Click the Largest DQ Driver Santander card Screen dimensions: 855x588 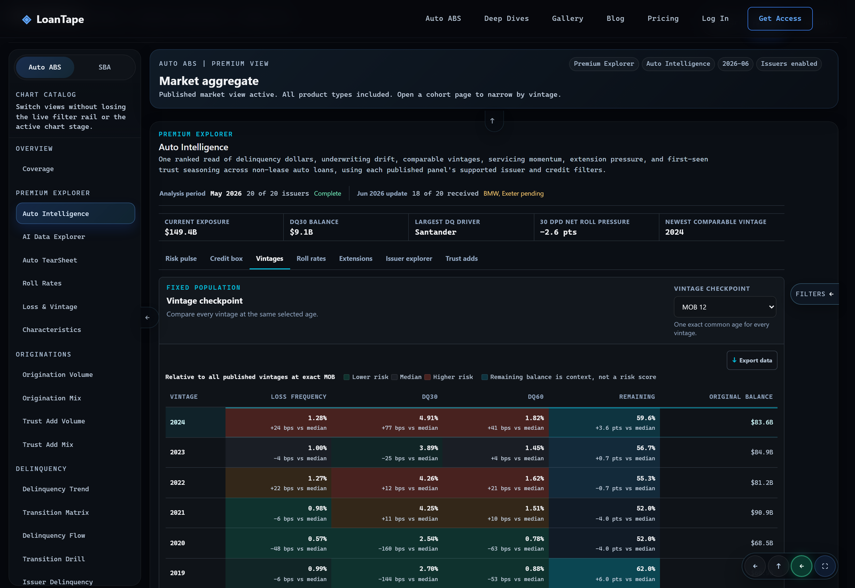(x=471, y=227)
